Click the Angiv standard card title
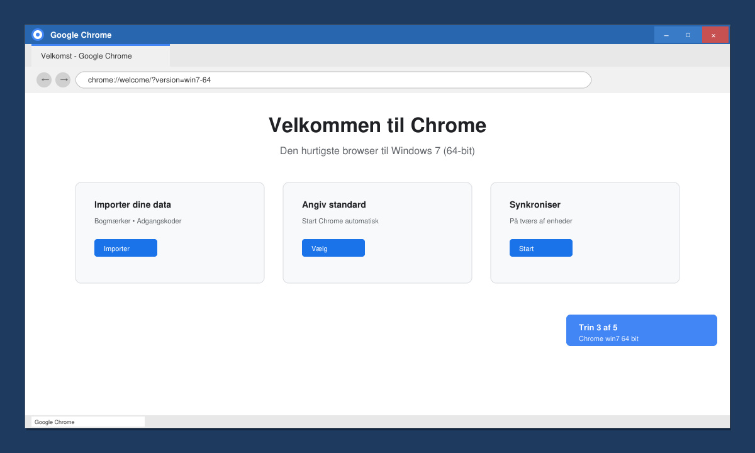 coord(334,204)
